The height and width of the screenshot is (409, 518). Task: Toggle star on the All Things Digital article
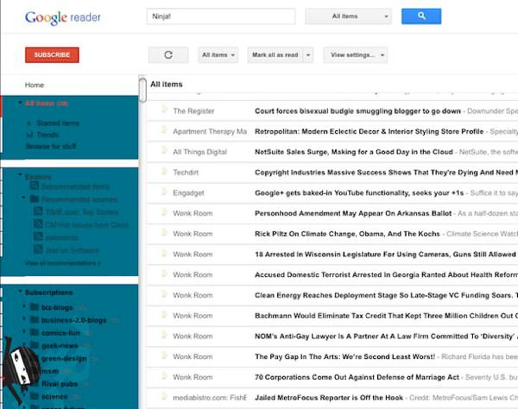[163, 151]
